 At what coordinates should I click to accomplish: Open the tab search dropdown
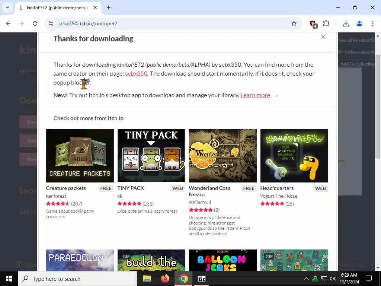(7, 7)
